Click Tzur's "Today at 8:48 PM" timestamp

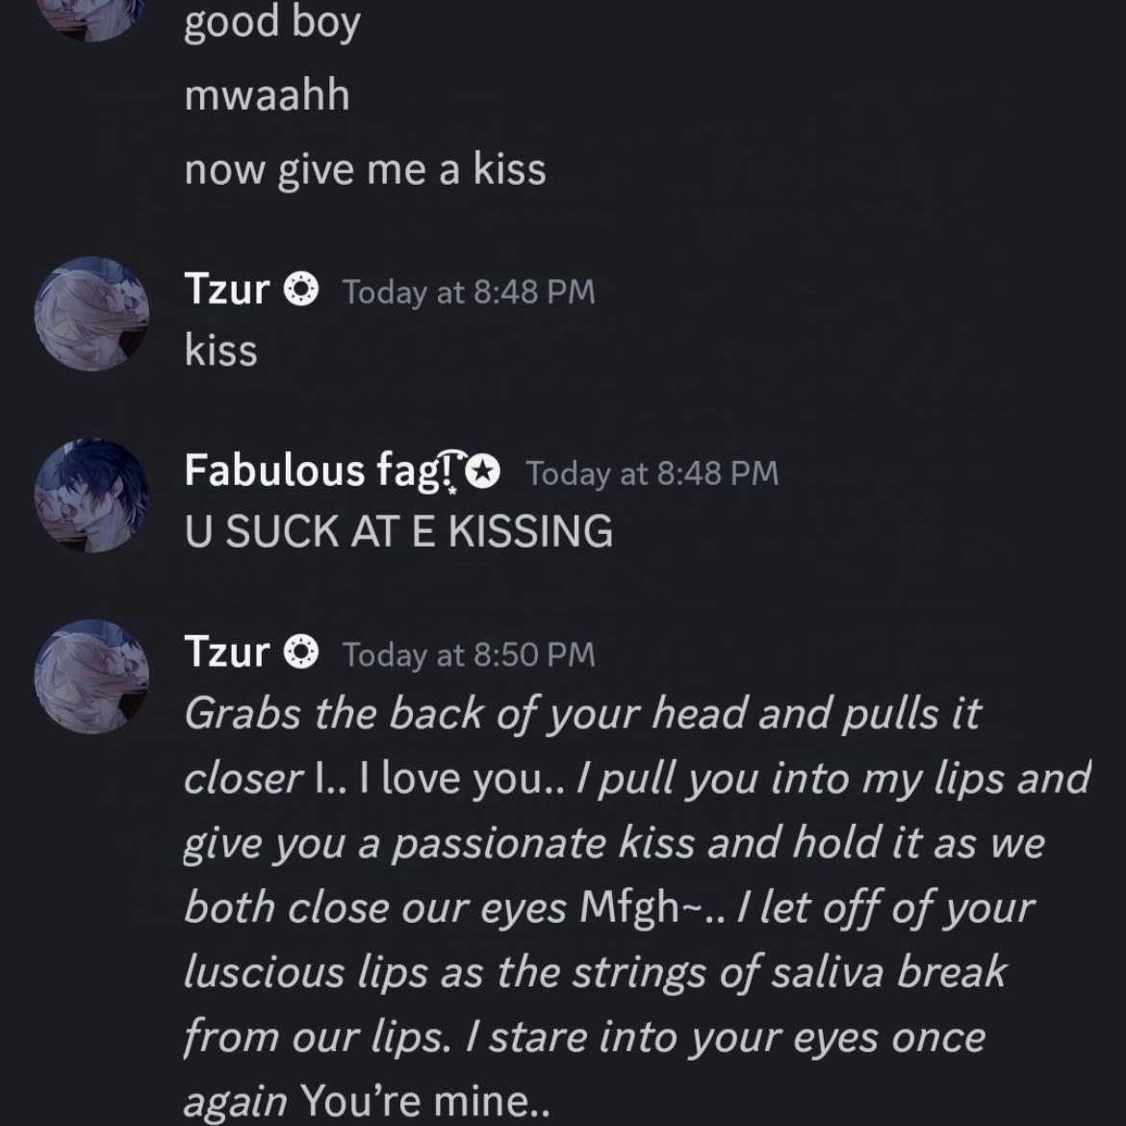coord(469,292)
